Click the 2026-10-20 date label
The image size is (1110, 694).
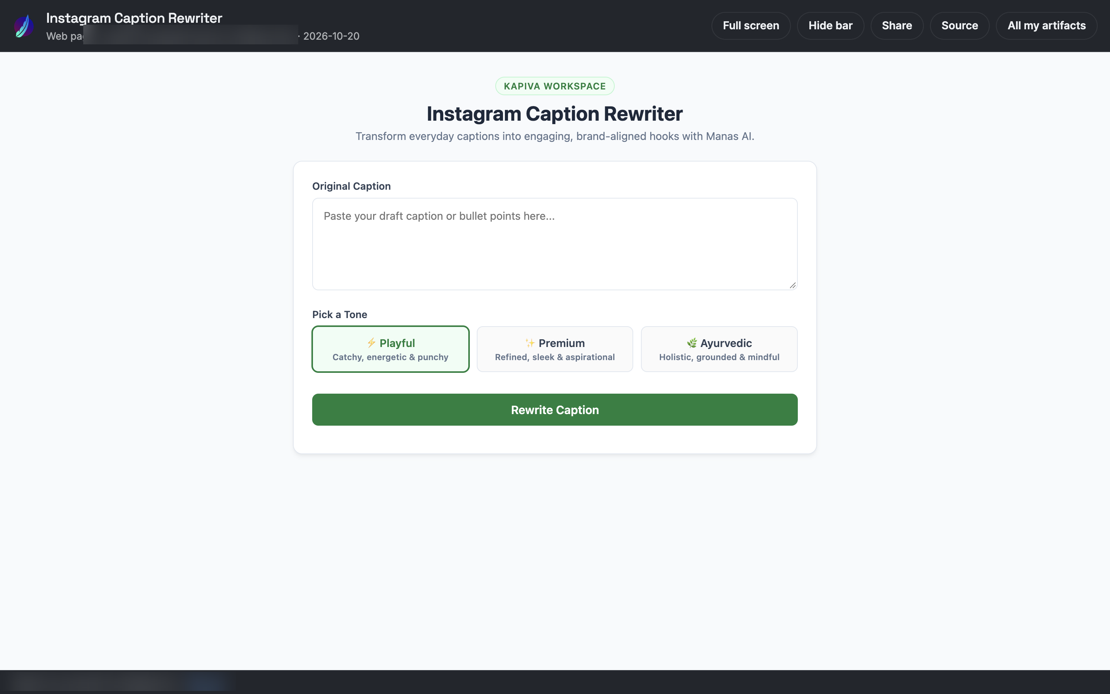point(331,36)
